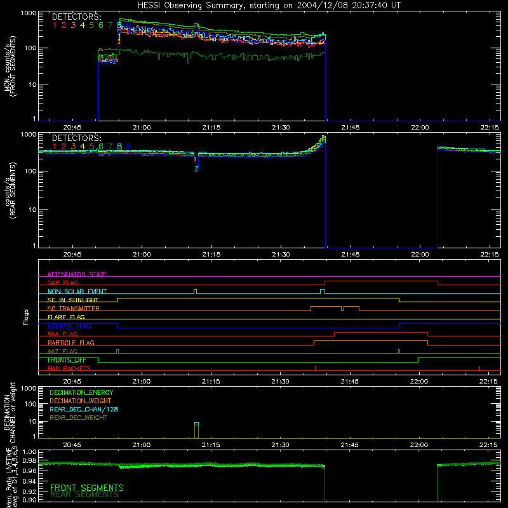
Task: Click the raised GAP_FLAG step segment
Action: click(x=382, y=281)
